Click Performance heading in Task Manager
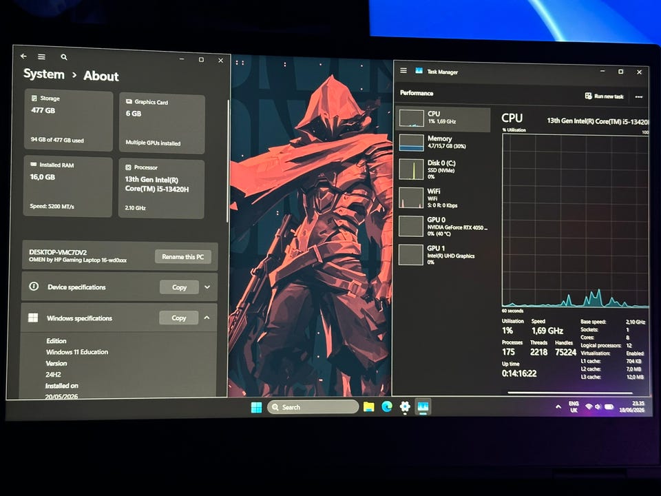 417,93
